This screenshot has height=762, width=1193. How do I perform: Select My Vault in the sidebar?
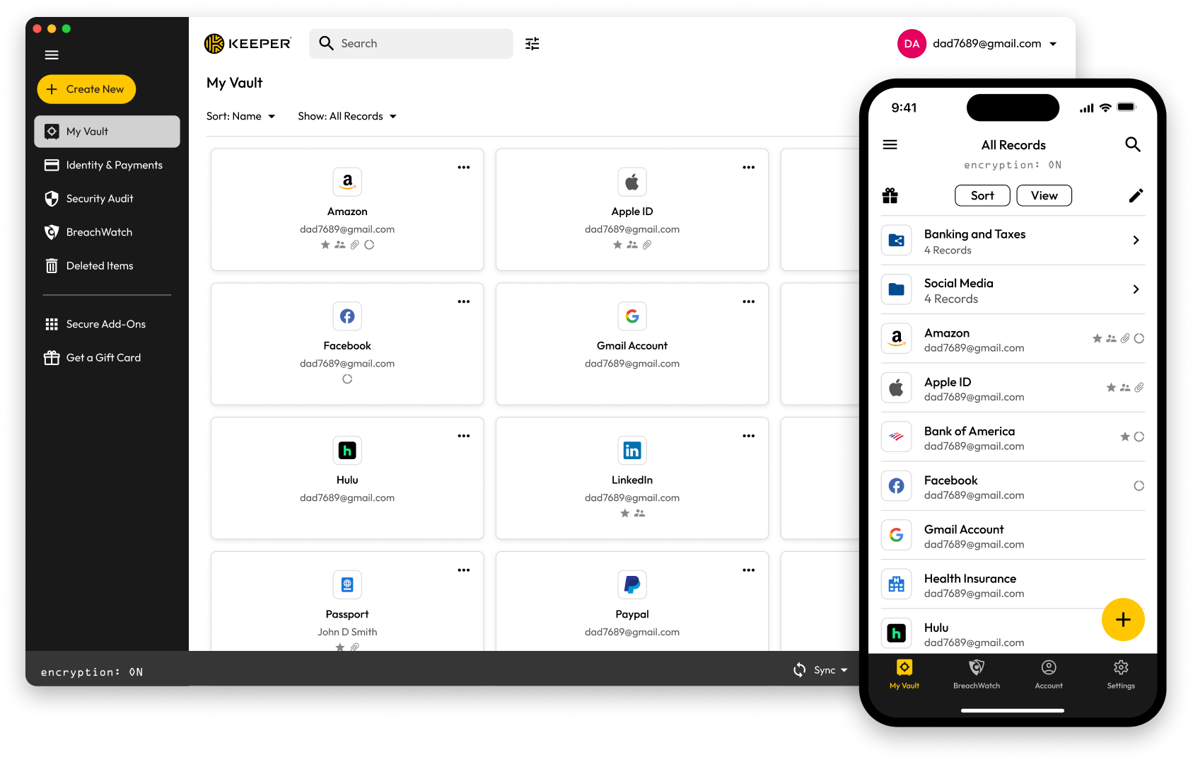[107, 132]
